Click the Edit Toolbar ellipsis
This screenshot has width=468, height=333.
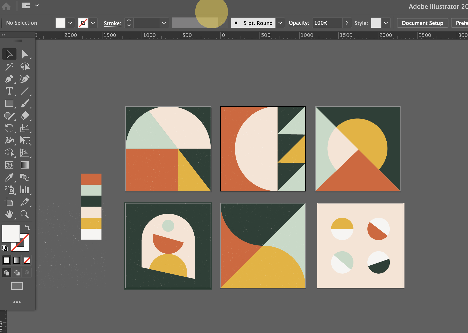pyautogui.click(x=17, y=302)
